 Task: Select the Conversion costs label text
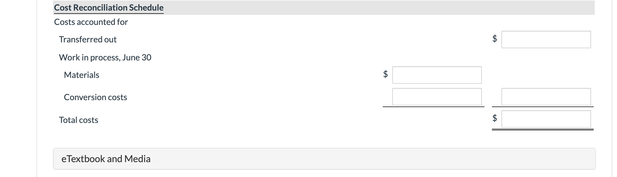point(95,97)
